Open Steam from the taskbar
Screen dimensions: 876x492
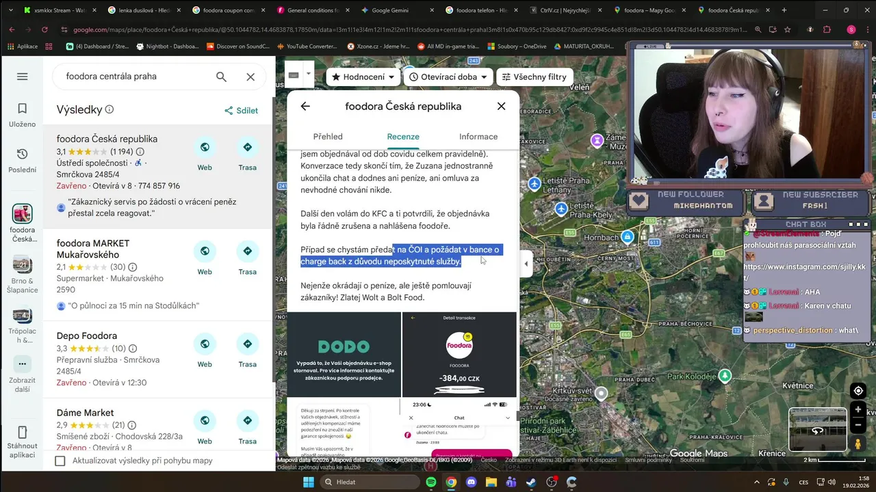pos(531,482)
